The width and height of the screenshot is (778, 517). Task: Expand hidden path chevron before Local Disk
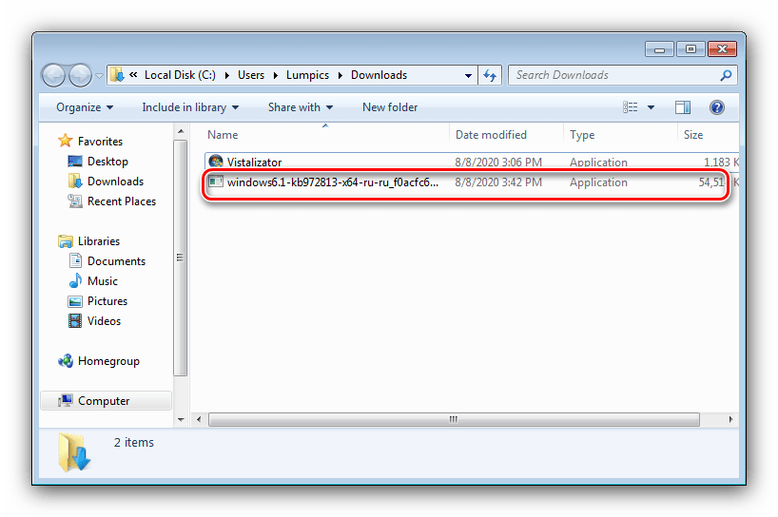[133, 75]
